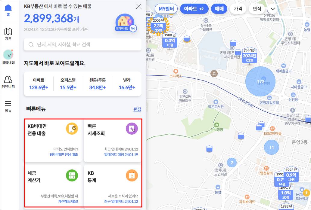This screenshot has width=311, height=210.
Task: Click the 방축2통 마을회관 marker
Action: (x=185, y=91)
